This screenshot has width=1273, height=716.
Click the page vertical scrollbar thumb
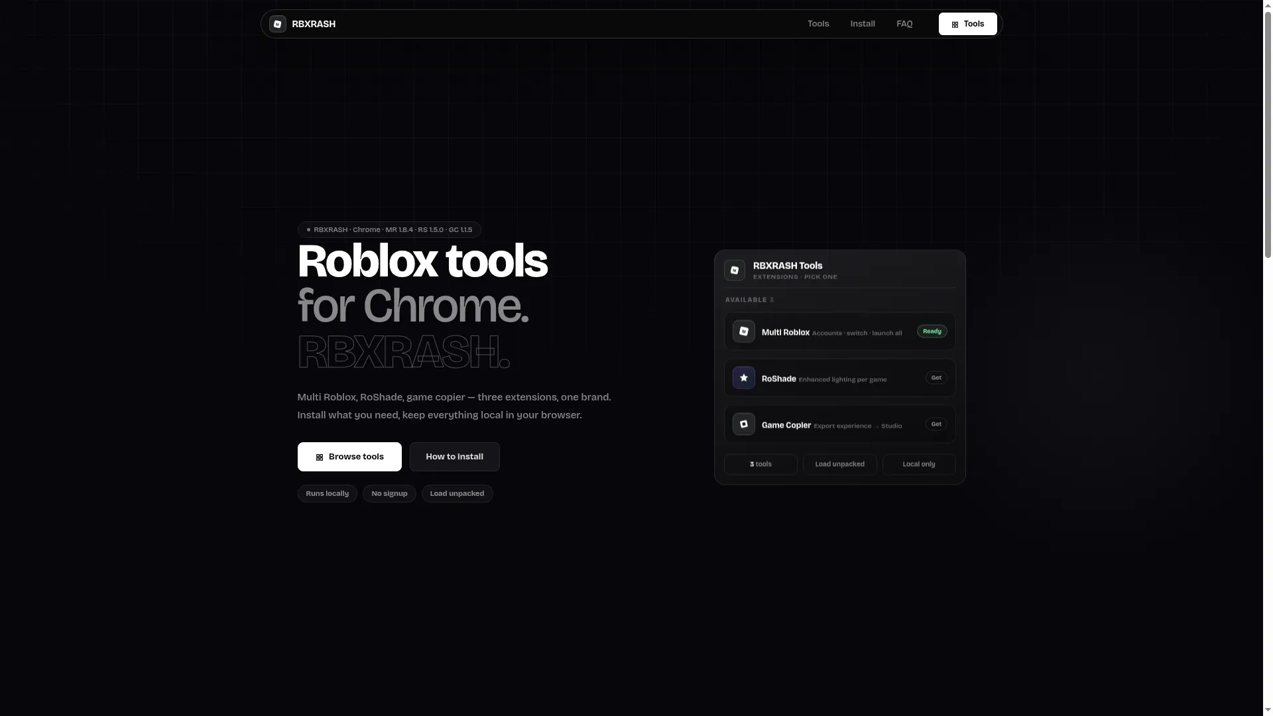[x=1268, y=134]
